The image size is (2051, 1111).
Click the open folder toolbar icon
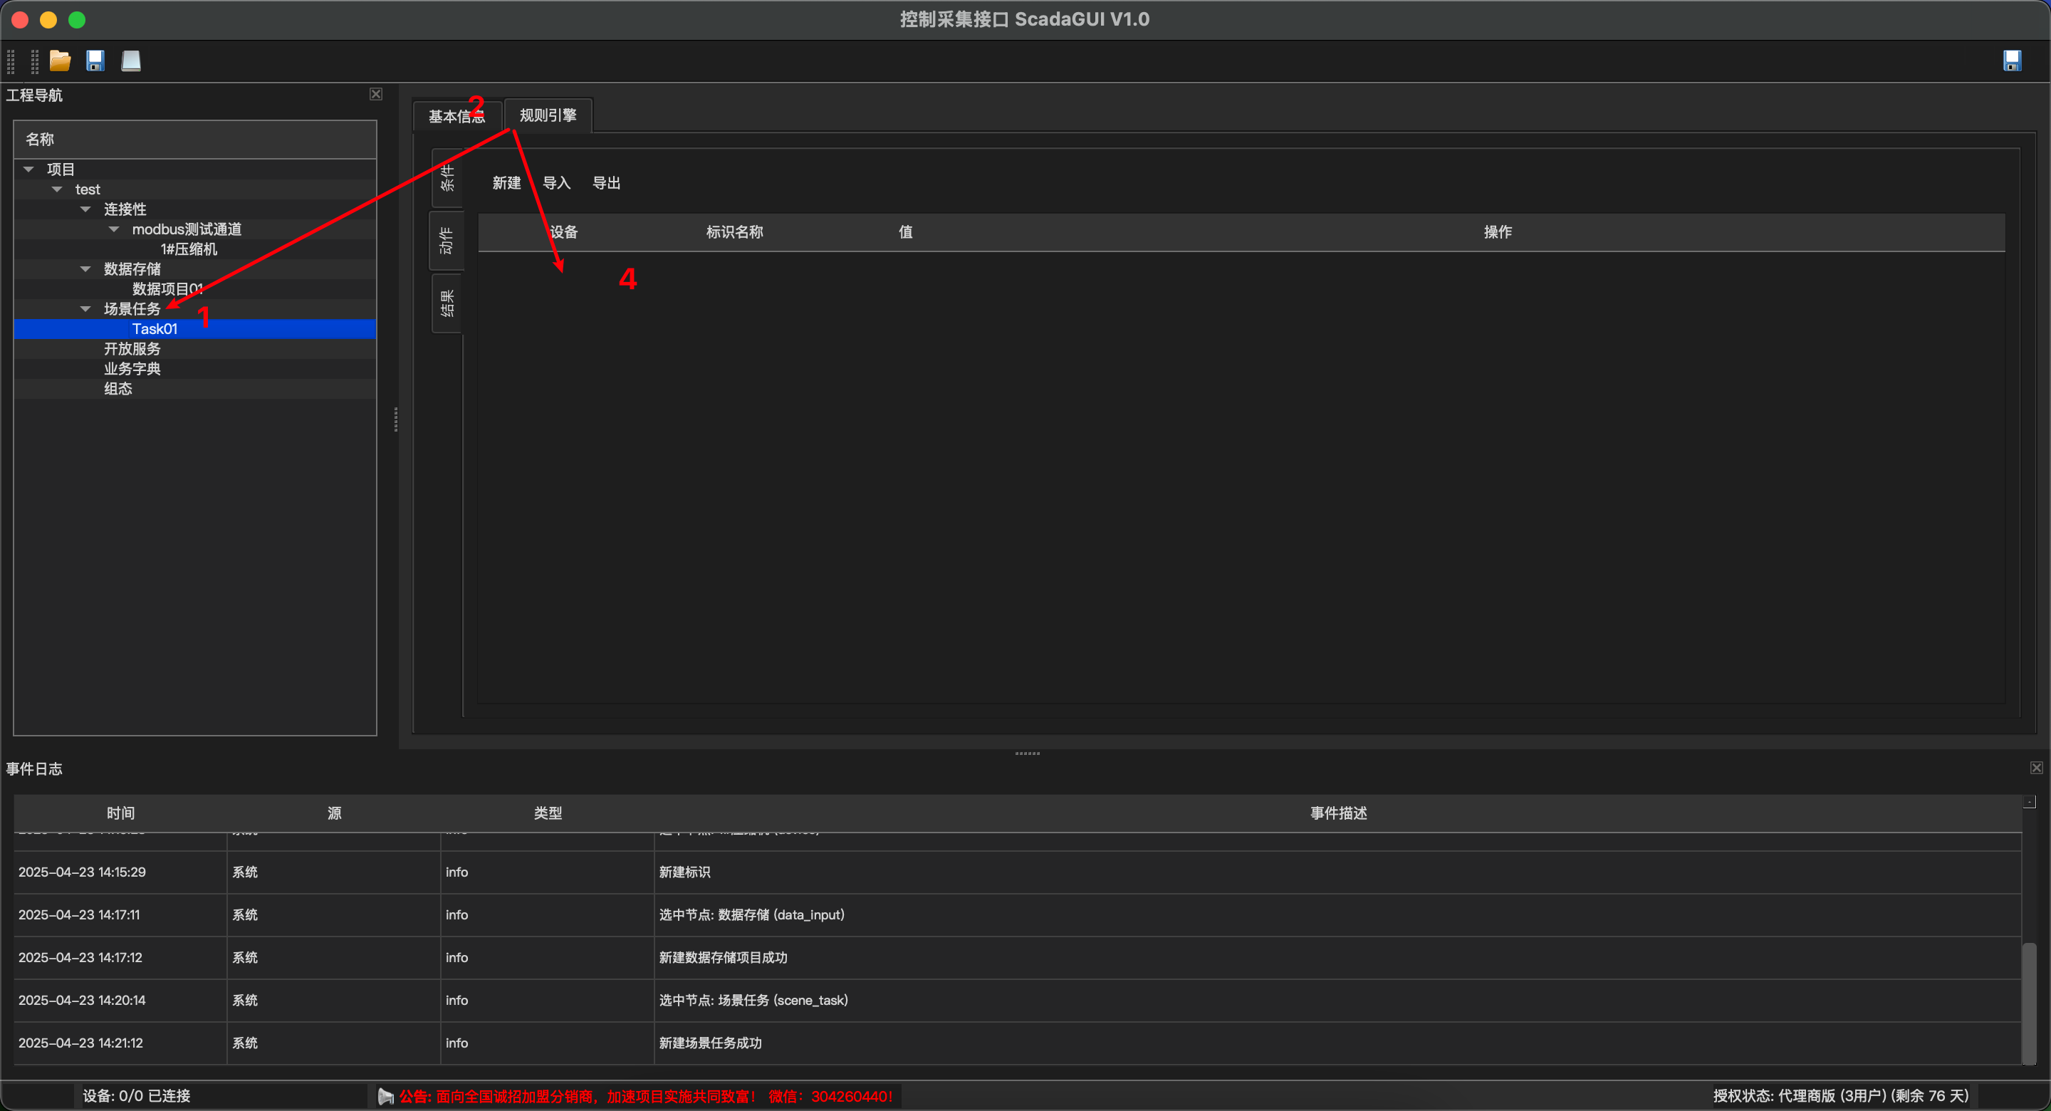coord(60,61)
